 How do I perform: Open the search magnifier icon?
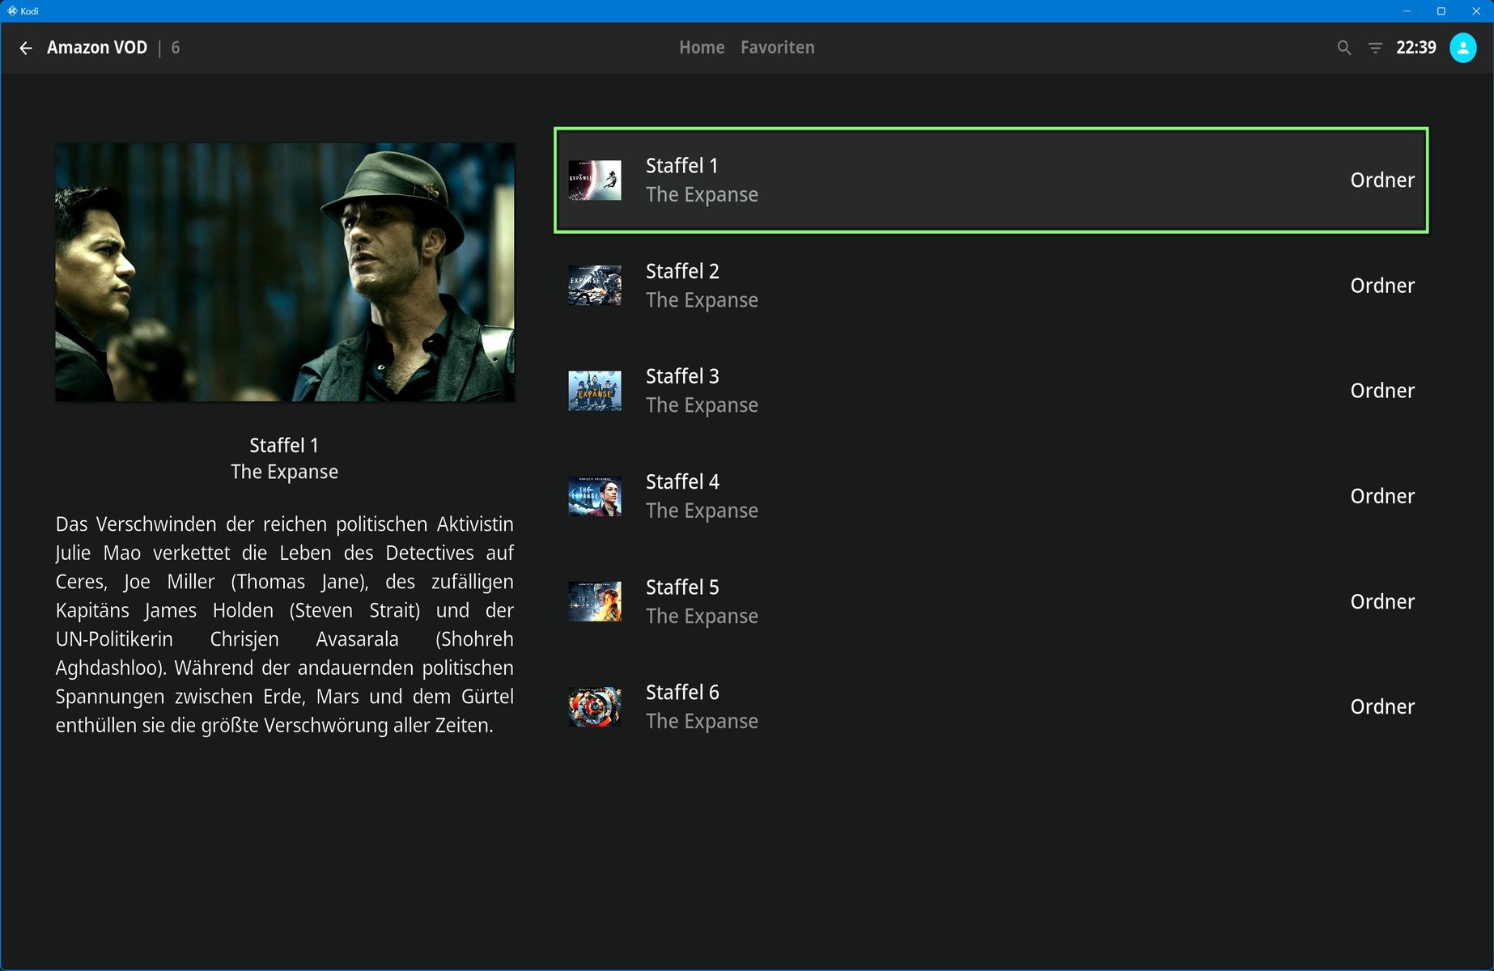point(1344,48)
